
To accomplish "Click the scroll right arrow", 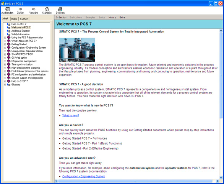I will 218,181.
